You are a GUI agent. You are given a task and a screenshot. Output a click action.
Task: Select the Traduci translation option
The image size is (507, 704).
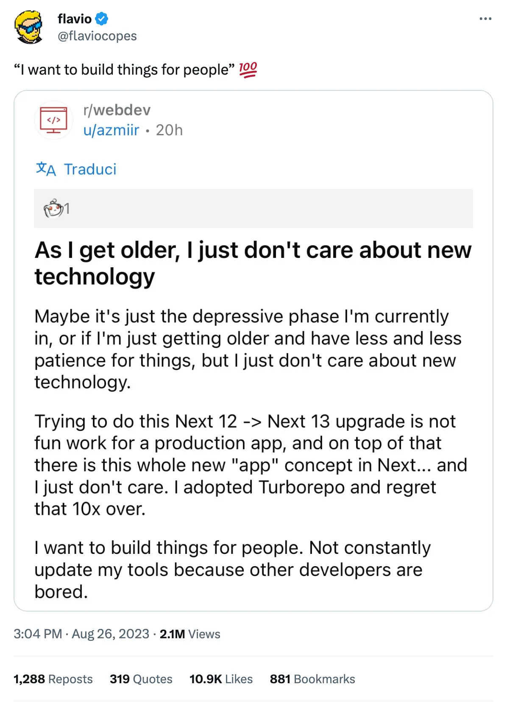[91, 169]
